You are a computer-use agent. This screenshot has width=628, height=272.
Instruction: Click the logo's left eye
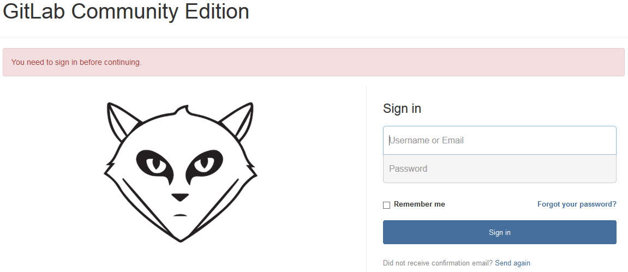coord(155,165)
